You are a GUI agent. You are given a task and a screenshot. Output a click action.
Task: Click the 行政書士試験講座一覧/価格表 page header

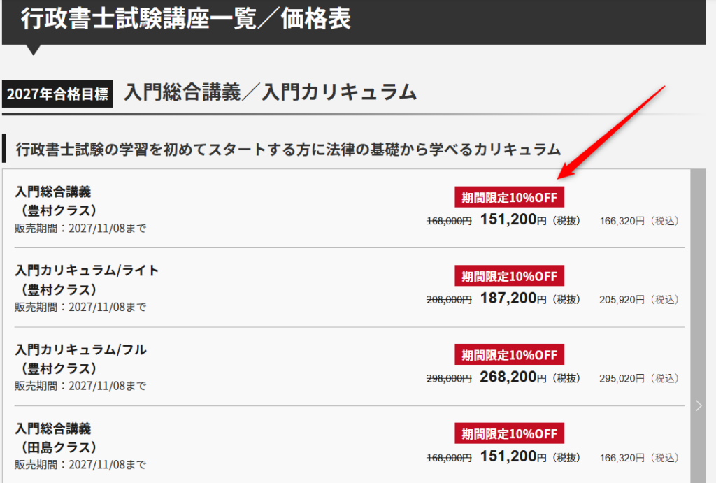click(185, 19)
